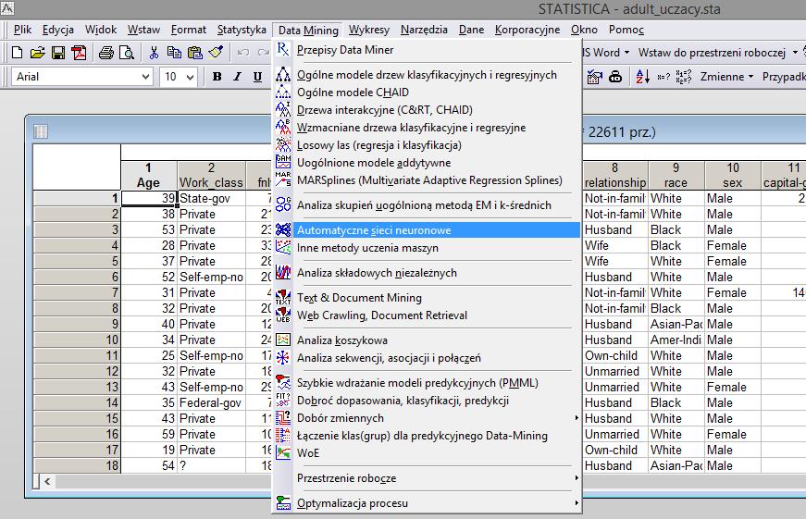The height and width of the screenshot is (519, 806).
Task: Click the sort A-Z icon
Action: tap(642, 77)
